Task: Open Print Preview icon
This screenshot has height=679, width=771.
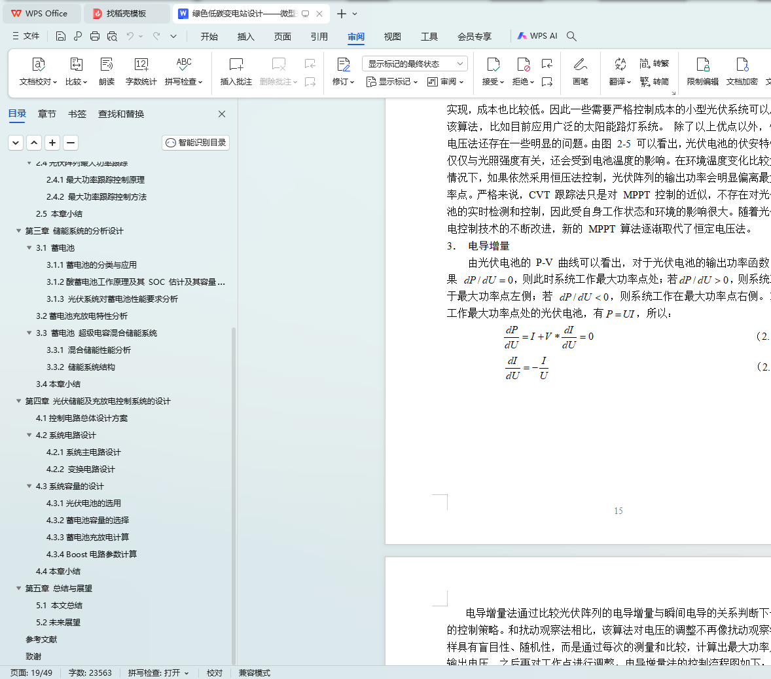Action: tap(112, 36)
